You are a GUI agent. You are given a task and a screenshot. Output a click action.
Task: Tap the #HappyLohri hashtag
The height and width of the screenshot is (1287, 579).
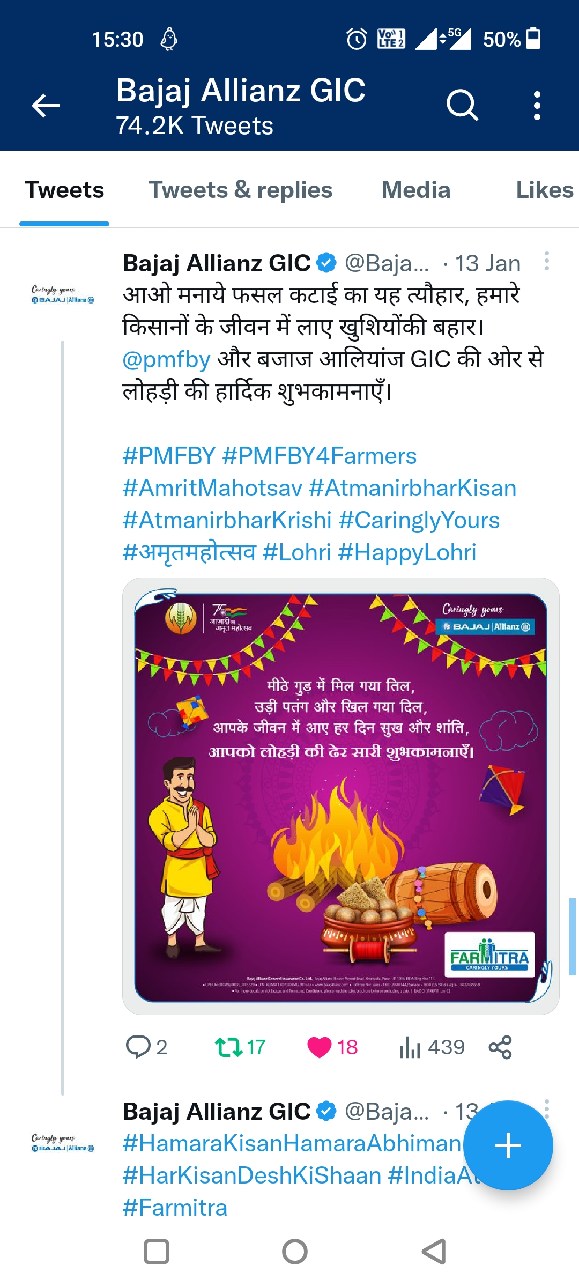click(x=407, y=552)
